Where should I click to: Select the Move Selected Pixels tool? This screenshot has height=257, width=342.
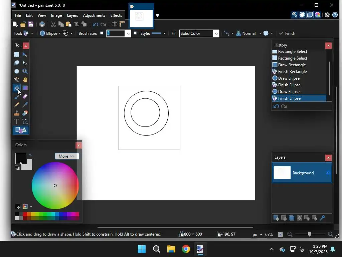tap(25, 55)
